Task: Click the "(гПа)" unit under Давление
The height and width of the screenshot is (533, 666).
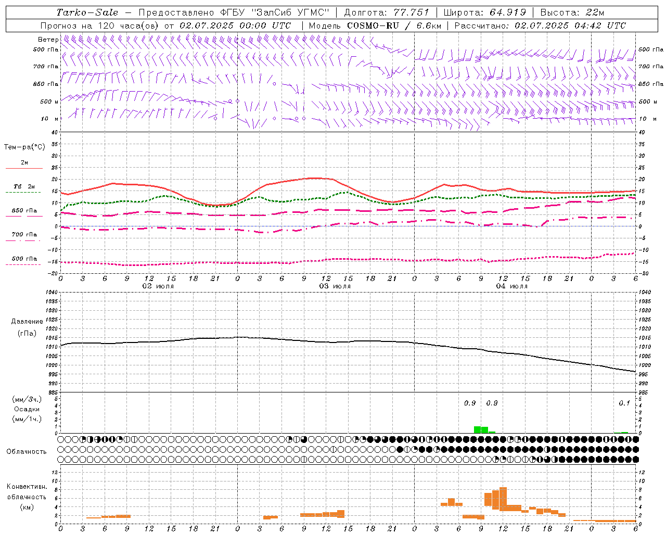Action: [27, 334]
